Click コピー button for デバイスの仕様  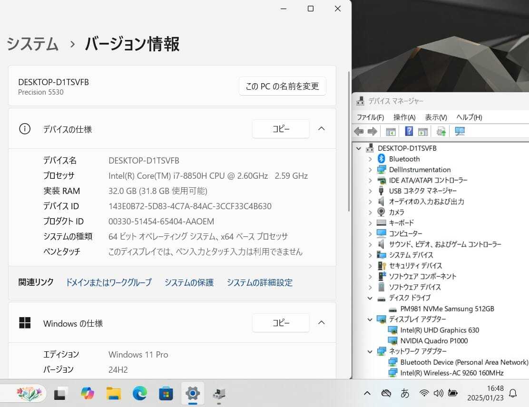[x=281, y=129]
